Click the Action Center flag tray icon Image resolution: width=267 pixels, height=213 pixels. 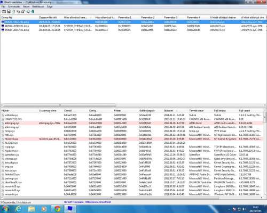(x=234, y=209)
